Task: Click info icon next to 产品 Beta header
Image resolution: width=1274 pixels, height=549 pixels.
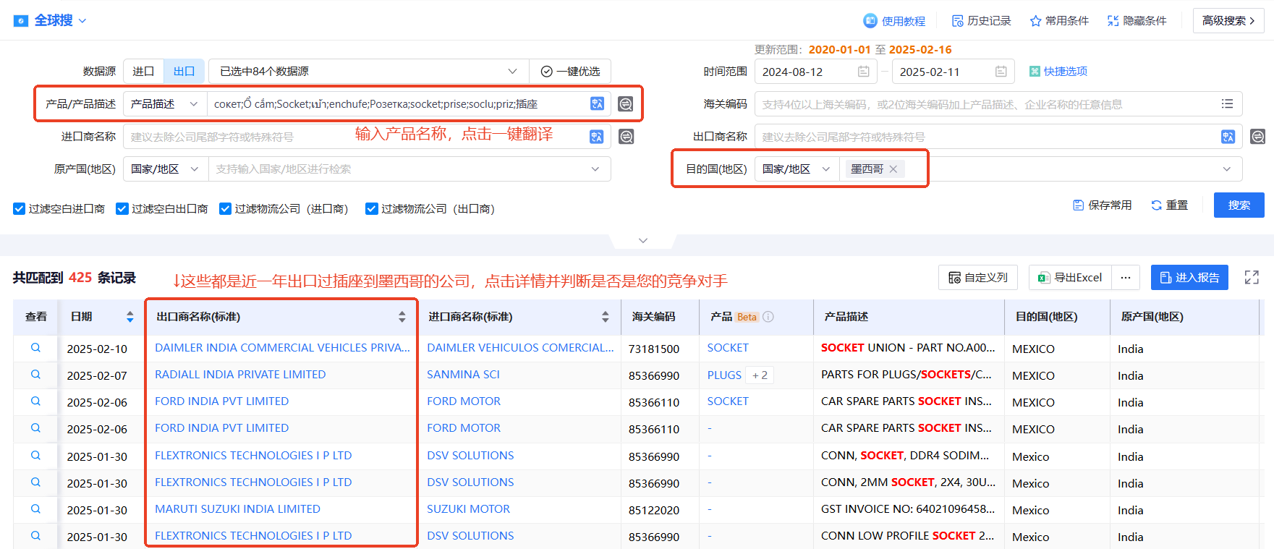Action: tap(768, 317)
